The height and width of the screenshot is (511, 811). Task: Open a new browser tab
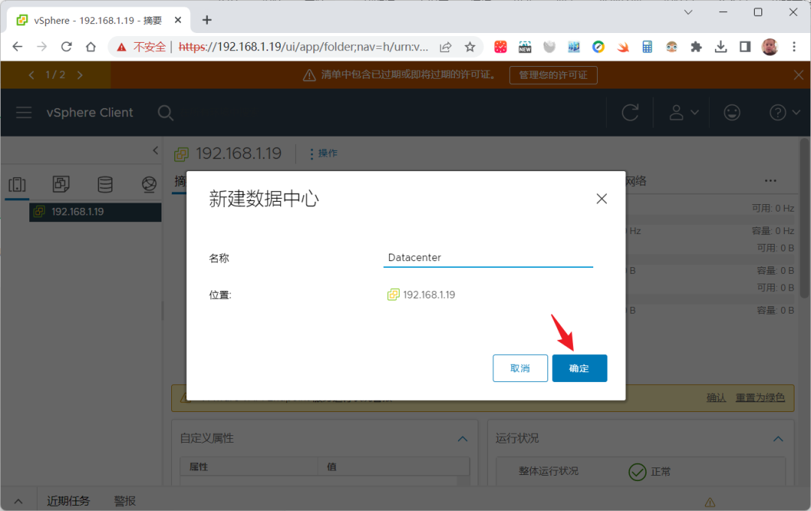click(x=207, y=20)
